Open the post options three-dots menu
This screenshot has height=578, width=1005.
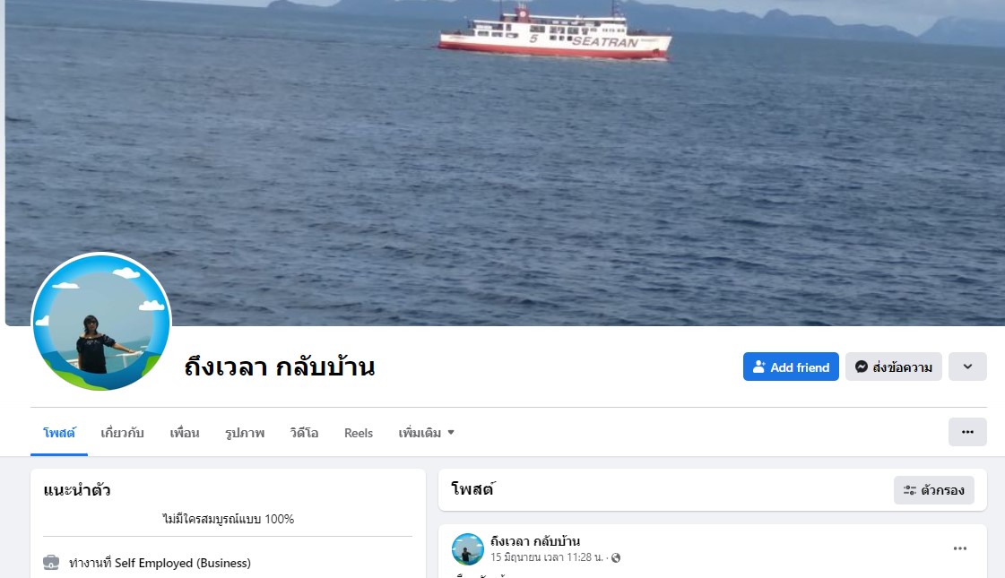tap(959, 548)
